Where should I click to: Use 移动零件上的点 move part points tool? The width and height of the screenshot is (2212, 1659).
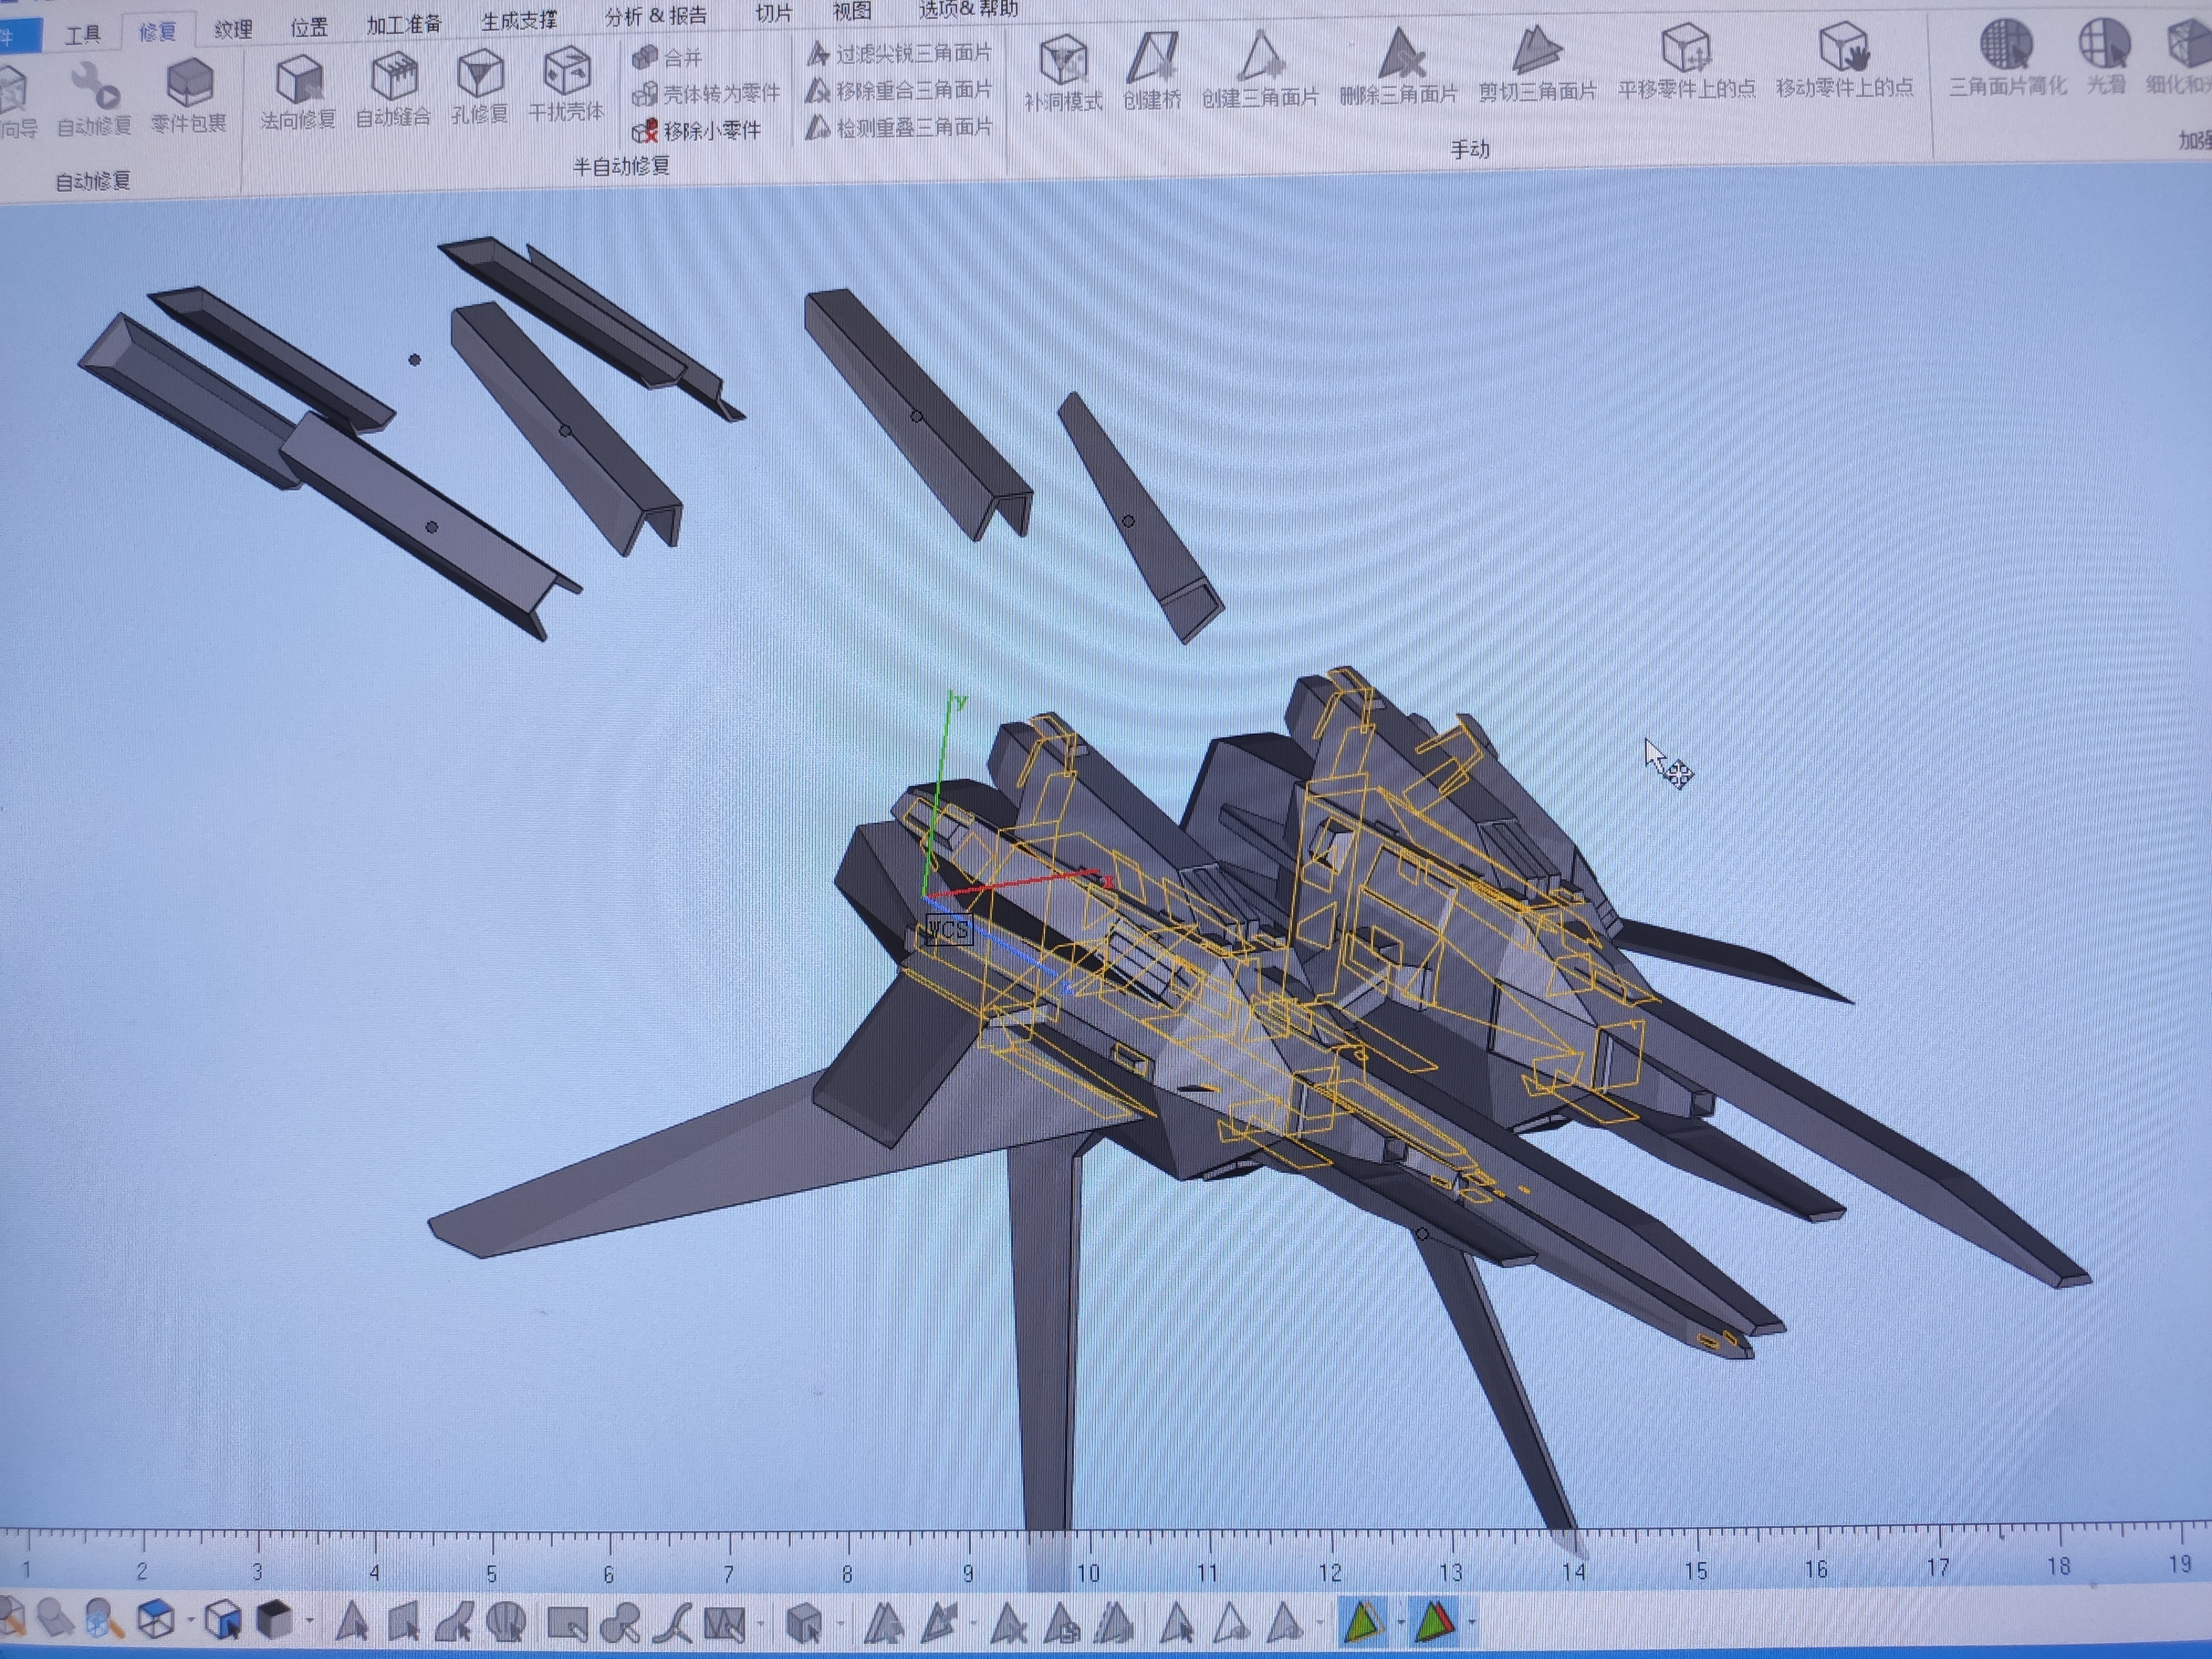[1844, 60]
